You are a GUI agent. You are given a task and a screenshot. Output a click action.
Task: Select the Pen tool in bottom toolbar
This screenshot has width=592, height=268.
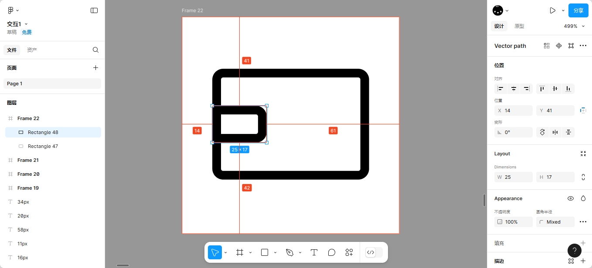coord(289,252)
